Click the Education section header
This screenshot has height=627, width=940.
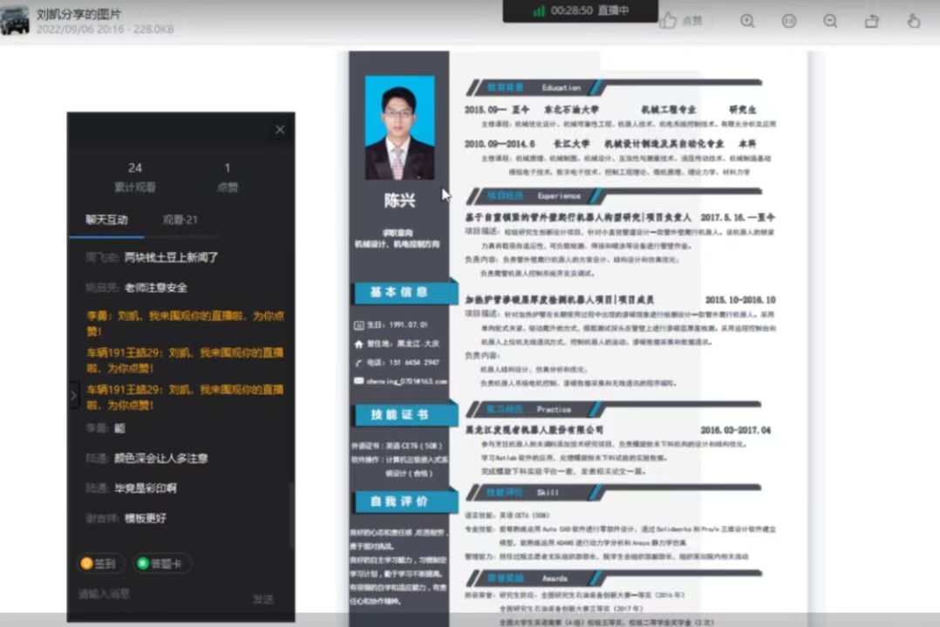(x=615, y=87)
